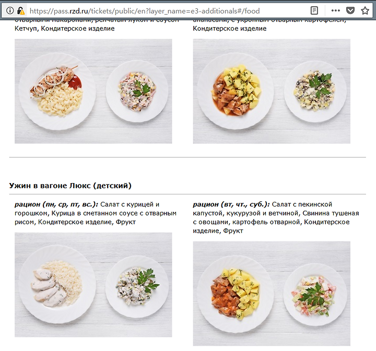376x351 pixels.
Task: Toggle Reader View icon in address bar
Action: (314, 10)
